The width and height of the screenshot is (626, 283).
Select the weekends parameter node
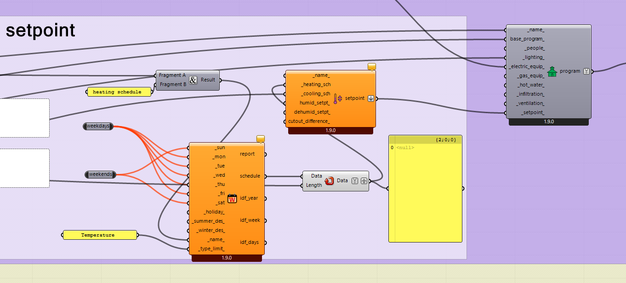(x=100, y=174)
